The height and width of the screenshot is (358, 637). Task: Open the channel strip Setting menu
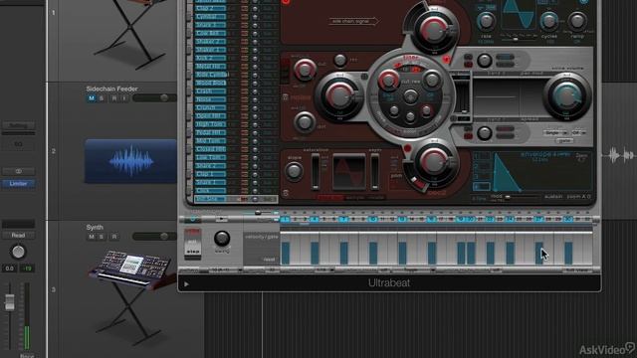18,125
